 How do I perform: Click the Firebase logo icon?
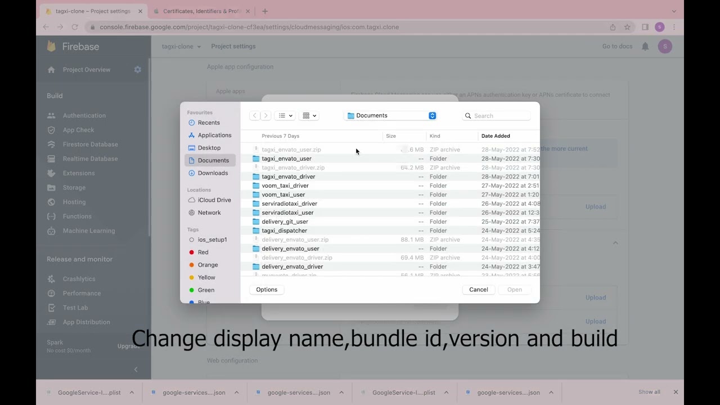(x=51, y=47)
